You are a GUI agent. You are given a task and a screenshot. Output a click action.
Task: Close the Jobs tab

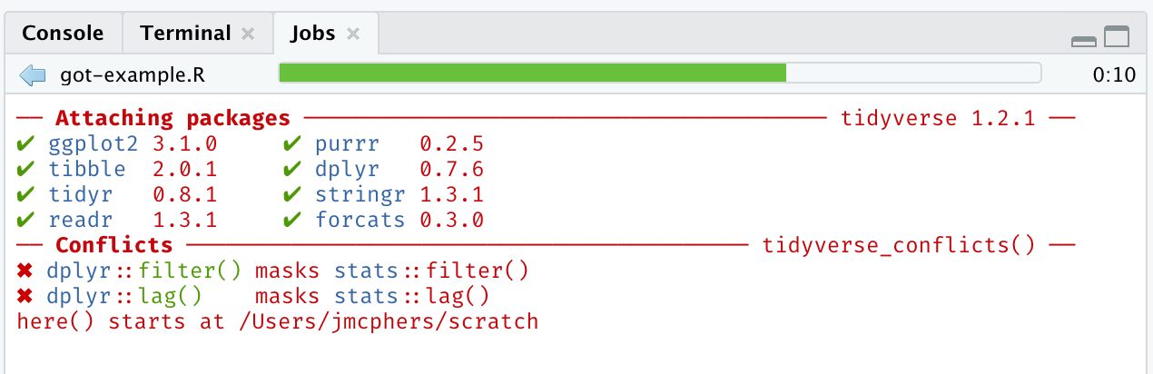click(354, 34)
